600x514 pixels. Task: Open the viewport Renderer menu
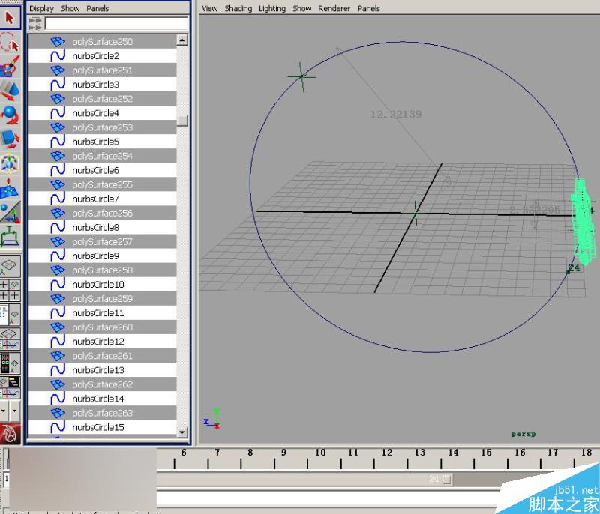point(334,8)
